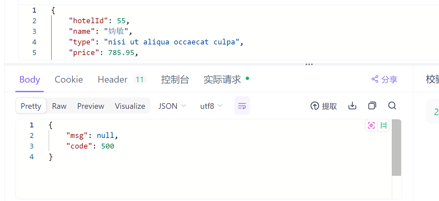439x201 pixels.
Task: Click the 提取 extract button
Action: 324,106
